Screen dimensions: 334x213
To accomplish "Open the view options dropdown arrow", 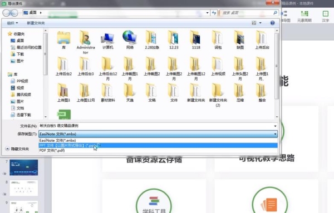I will tap(261, 23).
